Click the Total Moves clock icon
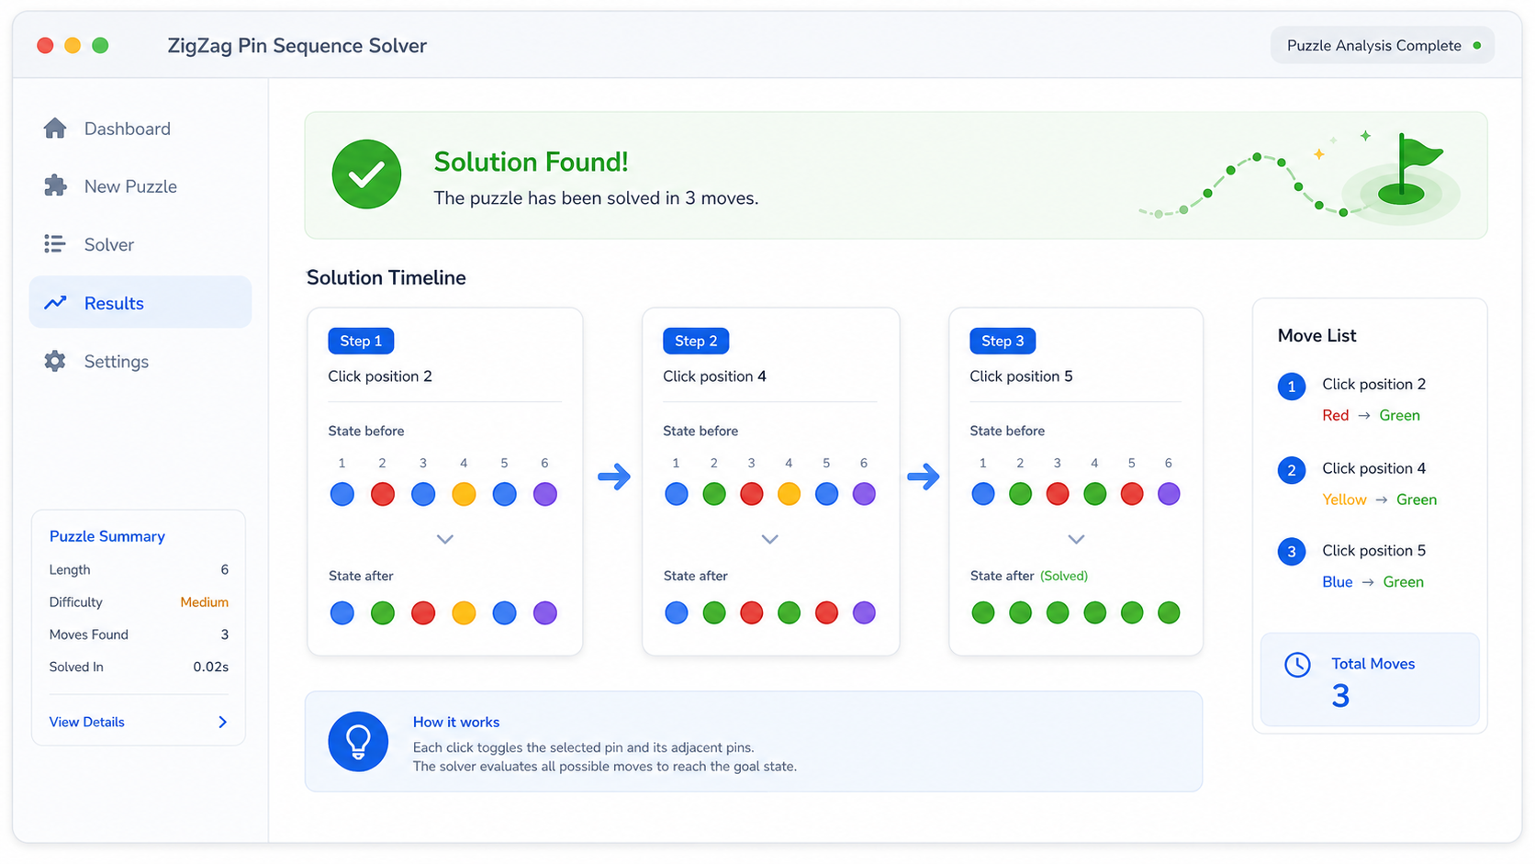The image size is (1535, 864). click(x=1297, y=665)
